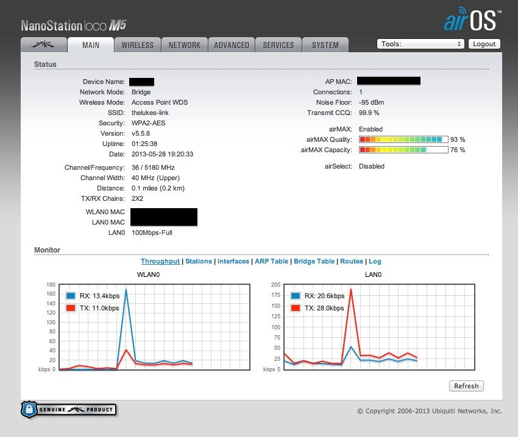The width and height of the screenshot is (518, 437).
Task: Click the airOS logo
Action: coord(472,19)
